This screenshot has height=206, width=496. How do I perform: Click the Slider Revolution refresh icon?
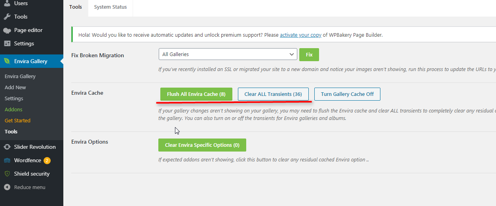tap(7, 147)
